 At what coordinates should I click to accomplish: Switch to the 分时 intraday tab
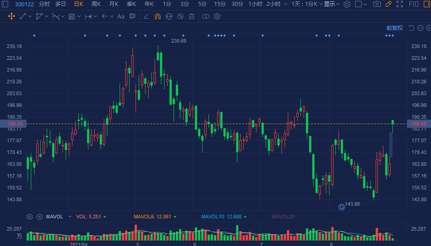[x=44, y=4]
